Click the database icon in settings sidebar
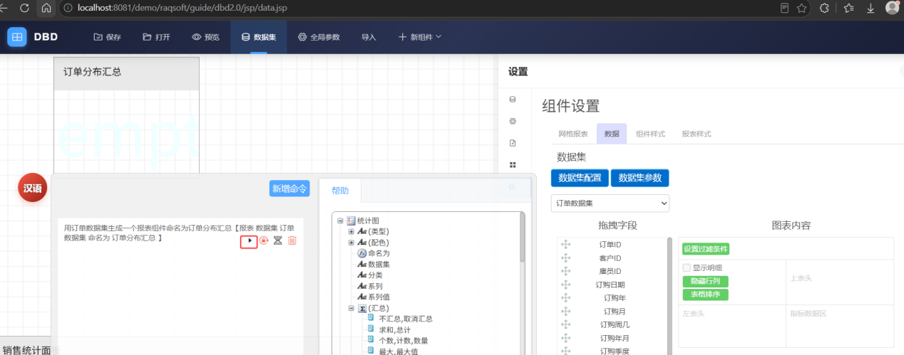The height and width of the screenshot is (355, 904). [512, 99]
